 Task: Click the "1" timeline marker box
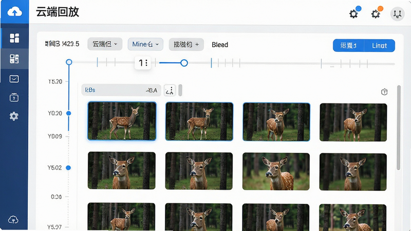[143, 63]
